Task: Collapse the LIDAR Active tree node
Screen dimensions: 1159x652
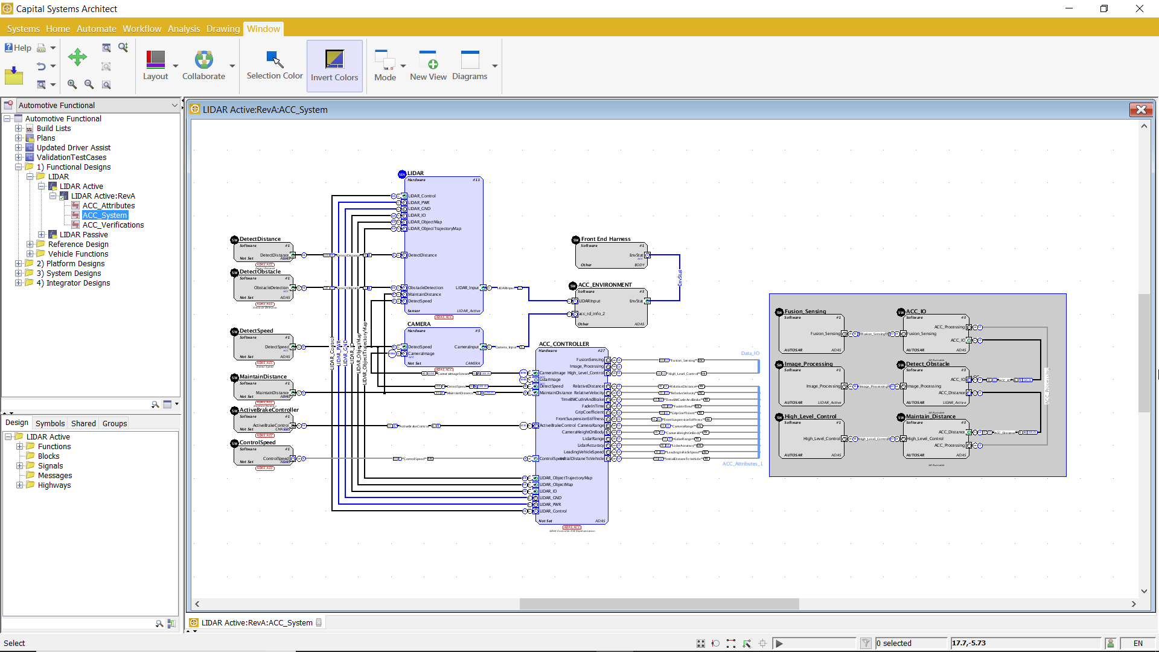Action: 41,186
